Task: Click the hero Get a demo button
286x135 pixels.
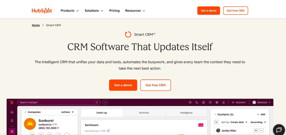Action: tap(123, 85)
